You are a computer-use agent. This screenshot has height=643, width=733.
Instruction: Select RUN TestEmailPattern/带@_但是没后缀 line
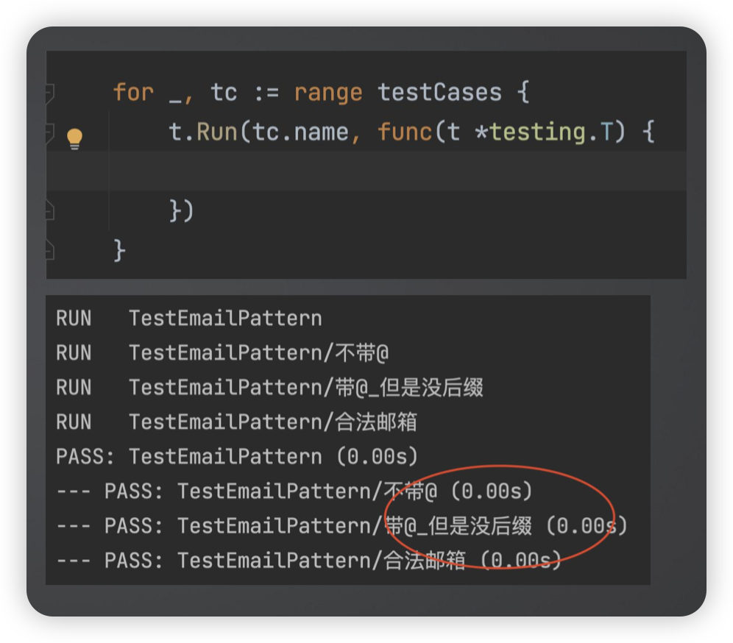point(269,388)
